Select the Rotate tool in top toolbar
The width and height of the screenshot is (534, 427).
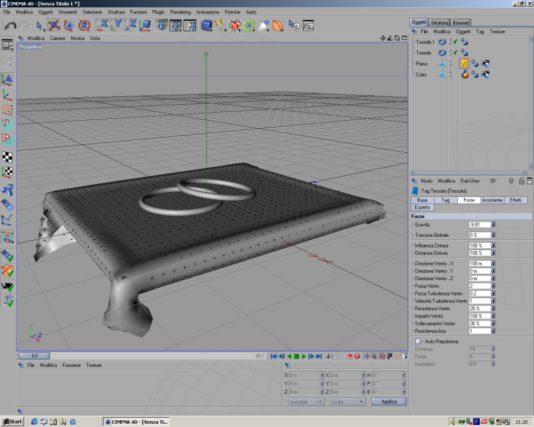(x=84, y=26)
